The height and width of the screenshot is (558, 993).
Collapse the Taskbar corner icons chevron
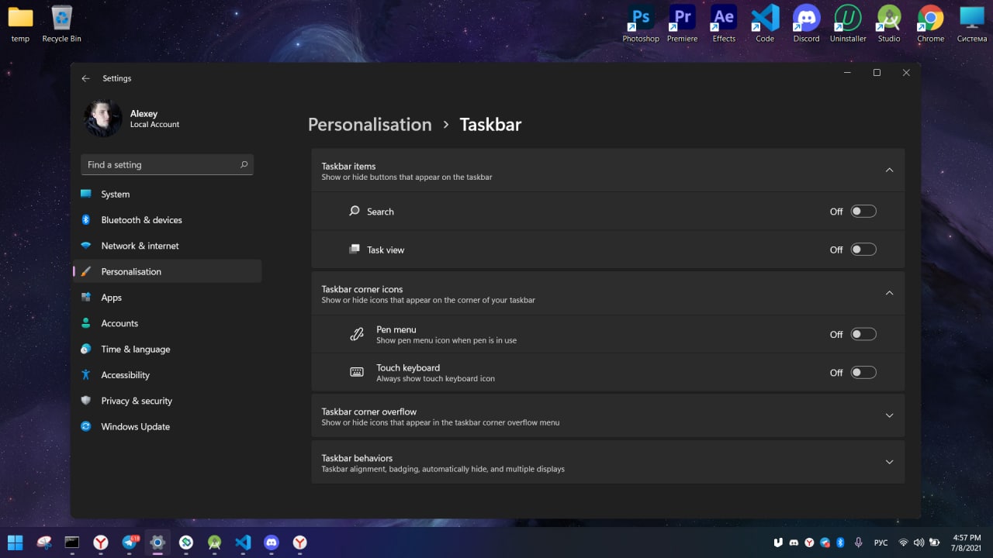(890, 293)
